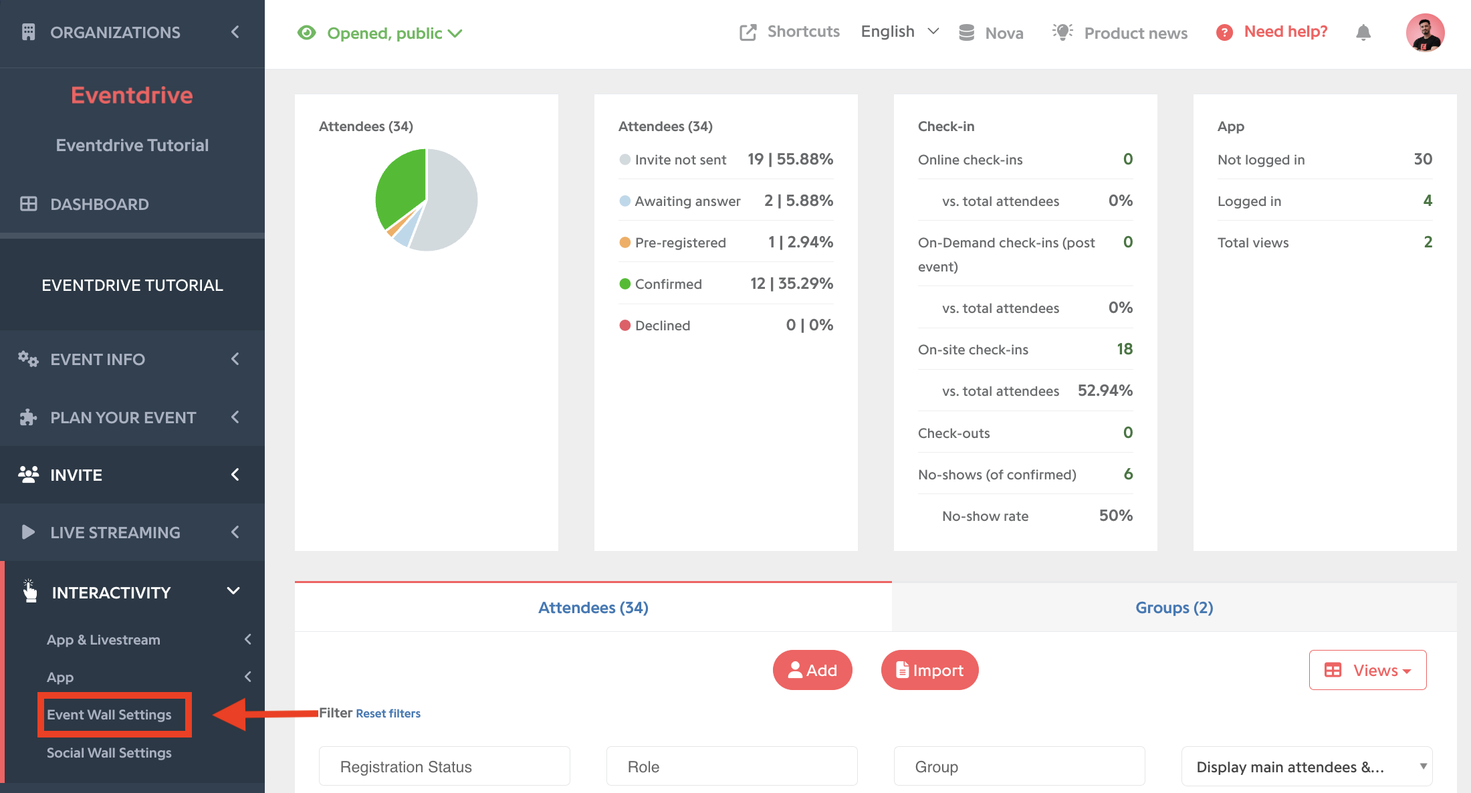Image resolution: width=1471 pixels, height=793 pixels.
Task: Click the Nova database icon
Action: 966,33
